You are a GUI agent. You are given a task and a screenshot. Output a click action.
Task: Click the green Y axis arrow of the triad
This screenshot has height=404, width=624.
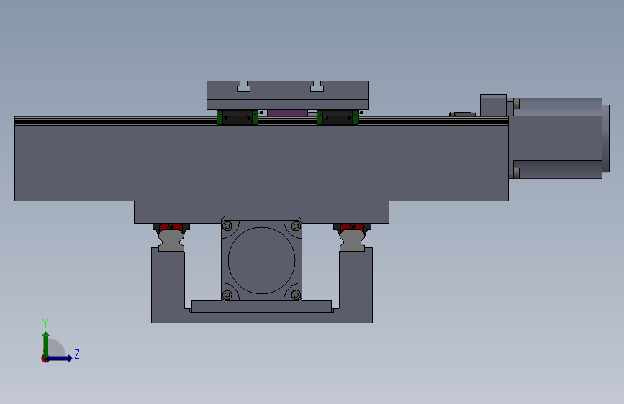coord(46,344)
